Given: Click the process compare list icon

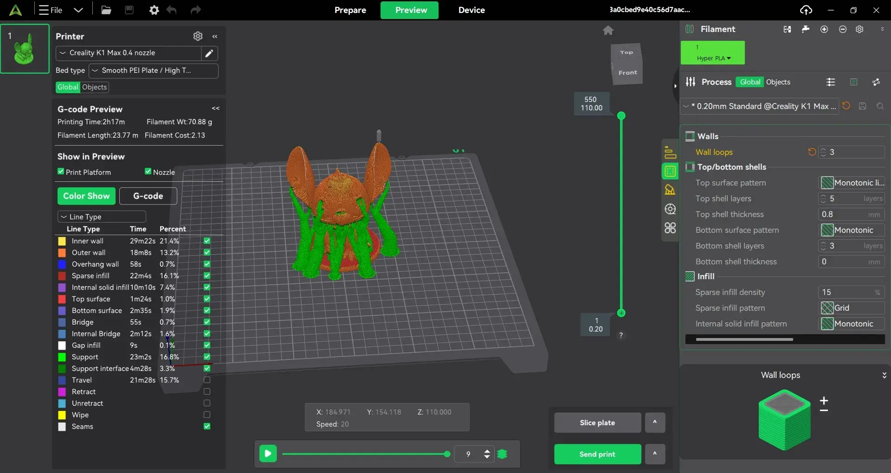Looking at the screenshot, I should click(831, 82).
